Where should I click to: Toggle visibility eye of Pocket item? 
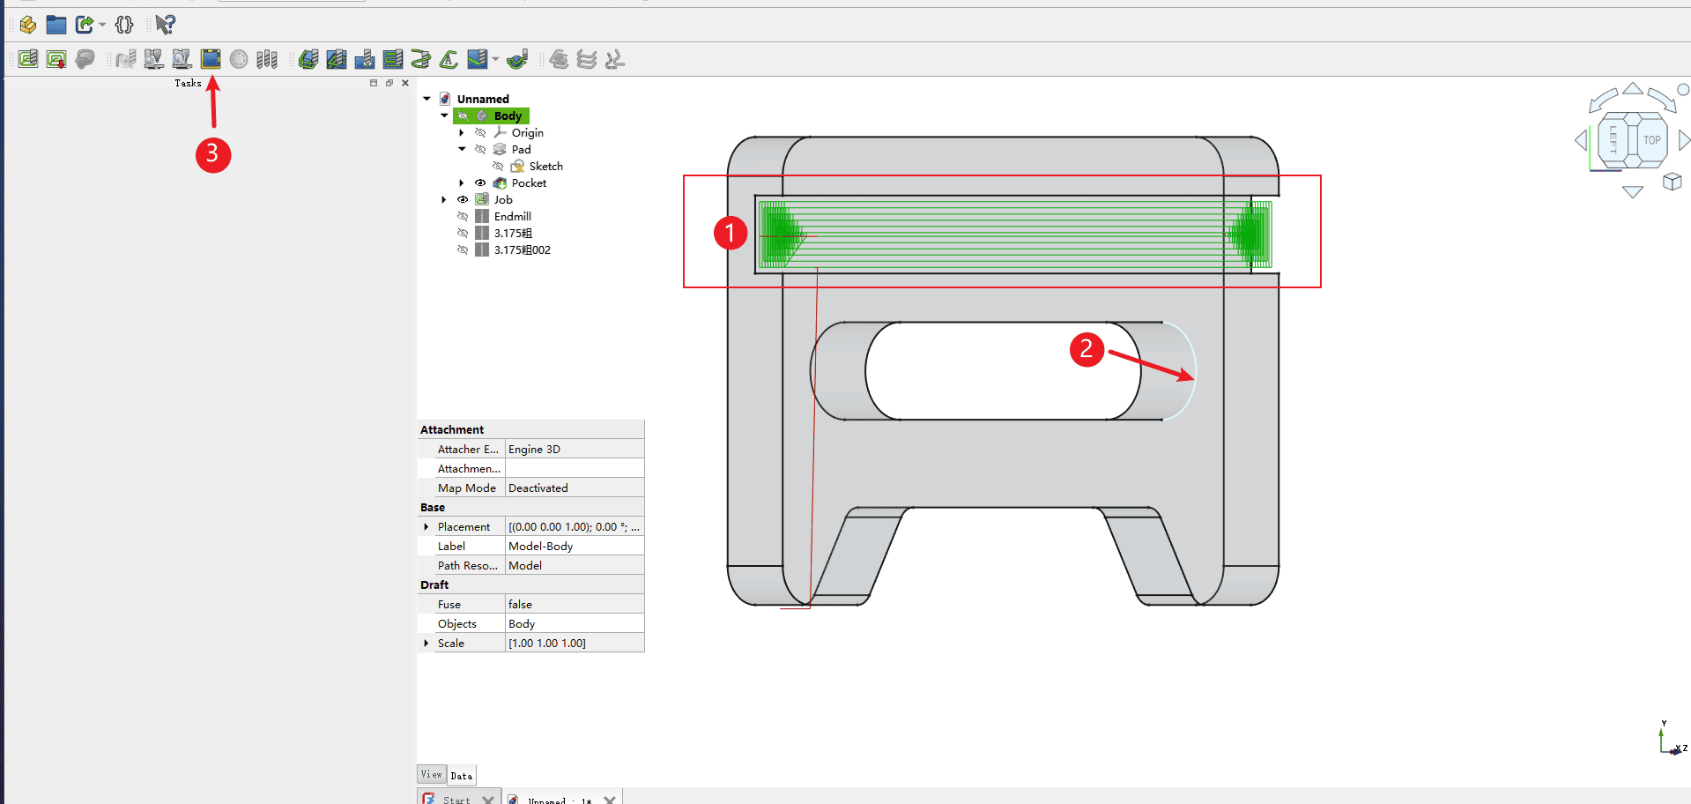pyautogui.click(x=480, y=183)
